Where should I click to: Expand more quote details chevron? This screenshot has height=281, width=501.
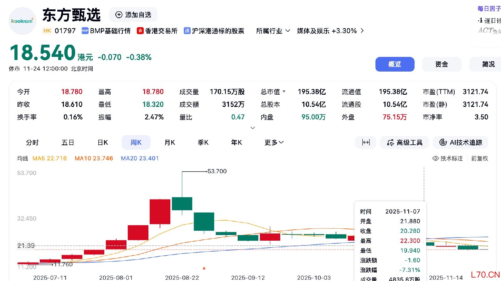click(x=253, y=128)
